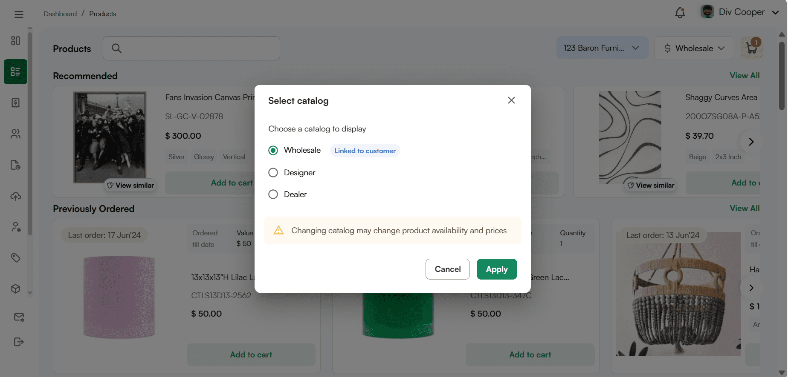
Task: Click the customers sidebar icon
Action: click(x=16, y=134)
